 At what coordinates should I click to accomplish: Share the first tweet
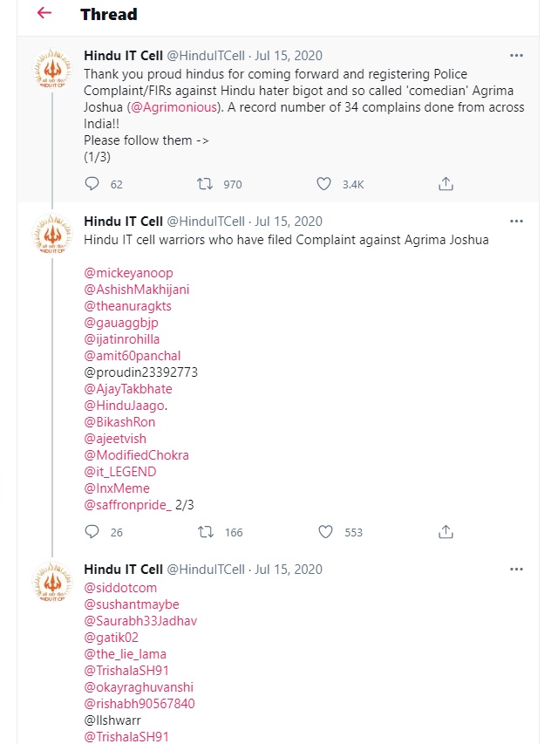pos(446,184)
